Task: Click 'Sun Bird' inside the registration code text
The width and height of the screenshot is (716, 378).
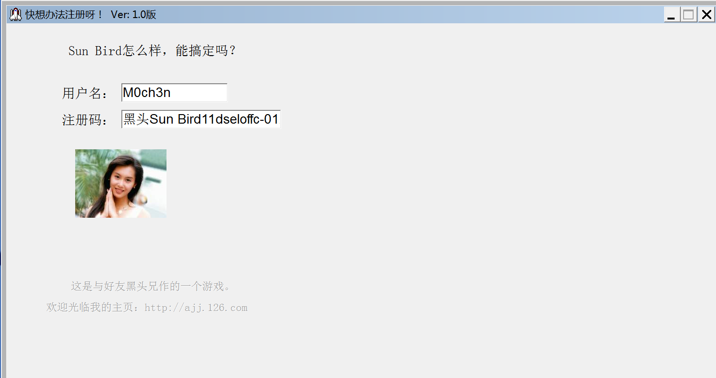Action: coord(176,119)
